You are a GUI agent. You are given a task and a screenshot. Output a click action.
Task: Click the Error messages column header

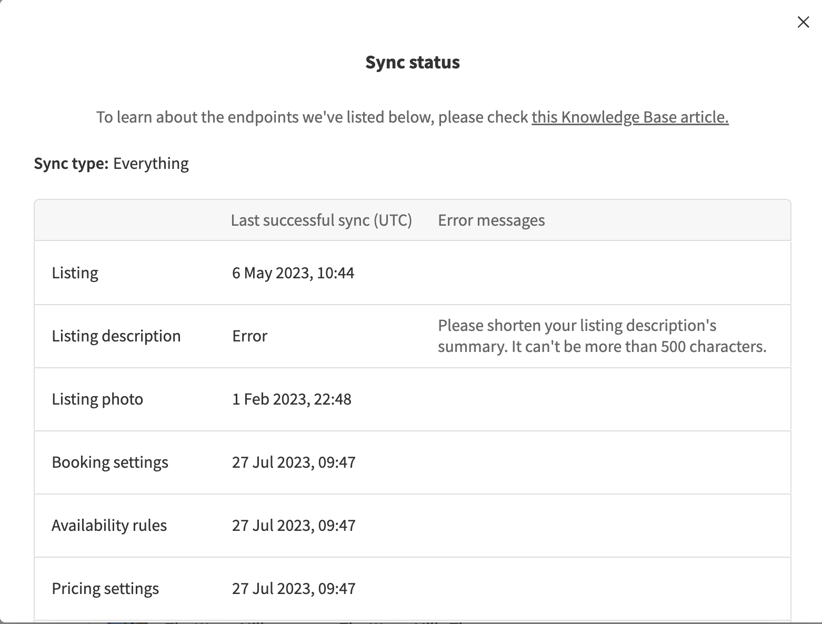pos(491,220)
